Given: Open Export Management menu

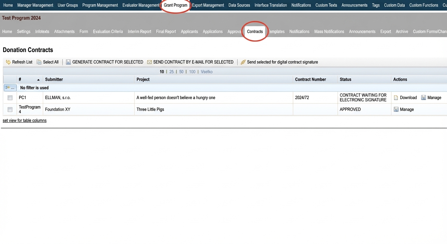Looking at the screenshot, I should click(208, 5).
